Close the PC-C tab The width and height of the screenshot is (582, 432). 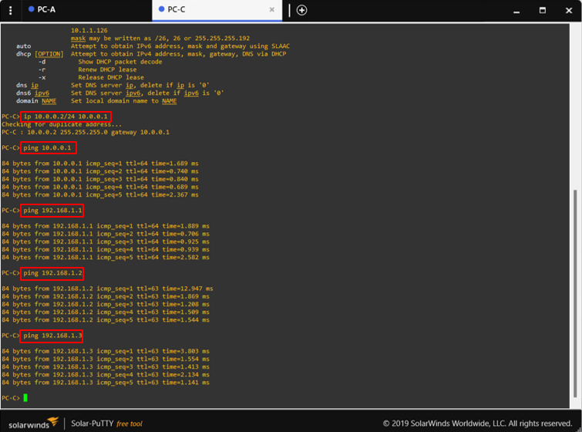pyautogui.click(x=271, y=10)
